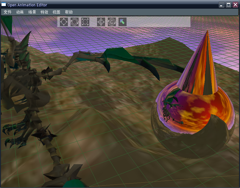The height and width of the screenshot is (188, 240).
Task: Open the 场景 menu
Action: click(x=32, y=12)
